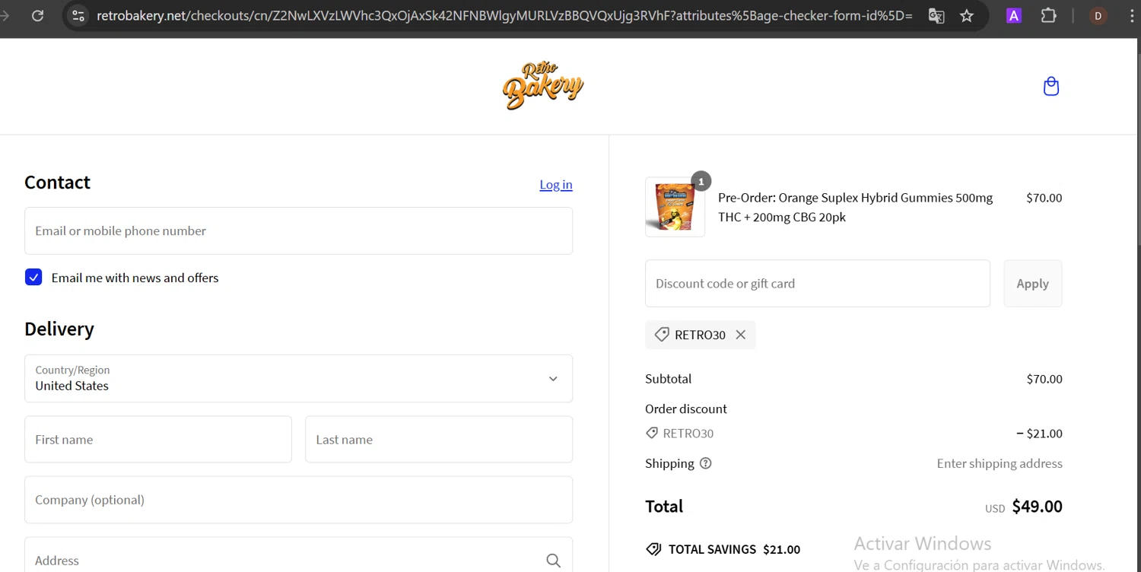The image size is (1141, 572).
Task: Open the shopping bag cart icon
Action: pos(1051,87)
